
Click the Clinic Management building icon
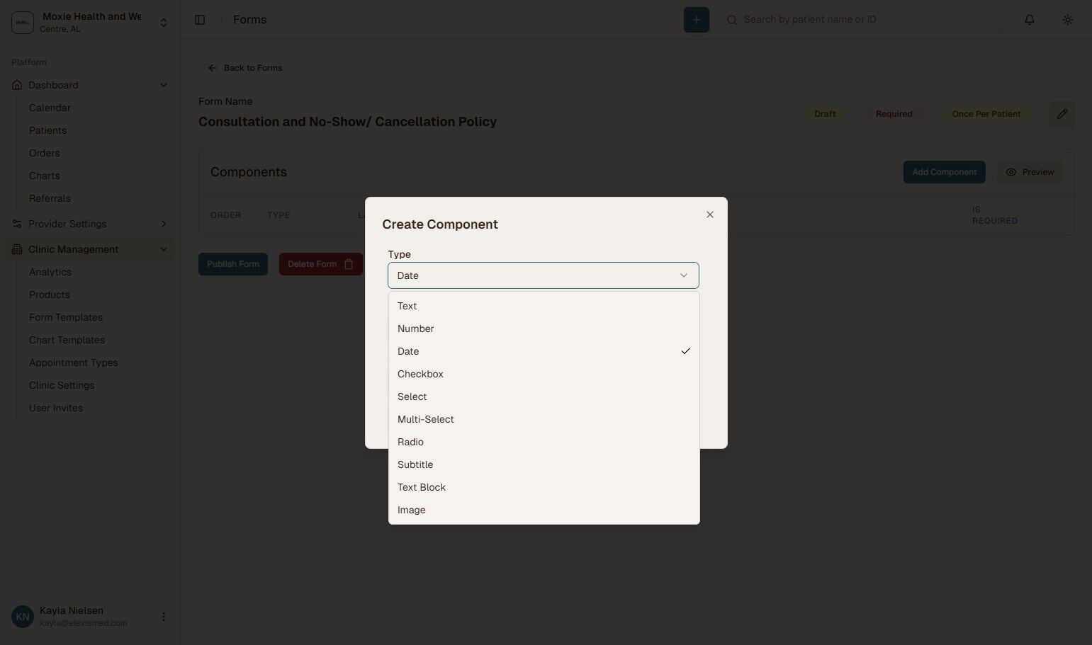tap(16, 249)
